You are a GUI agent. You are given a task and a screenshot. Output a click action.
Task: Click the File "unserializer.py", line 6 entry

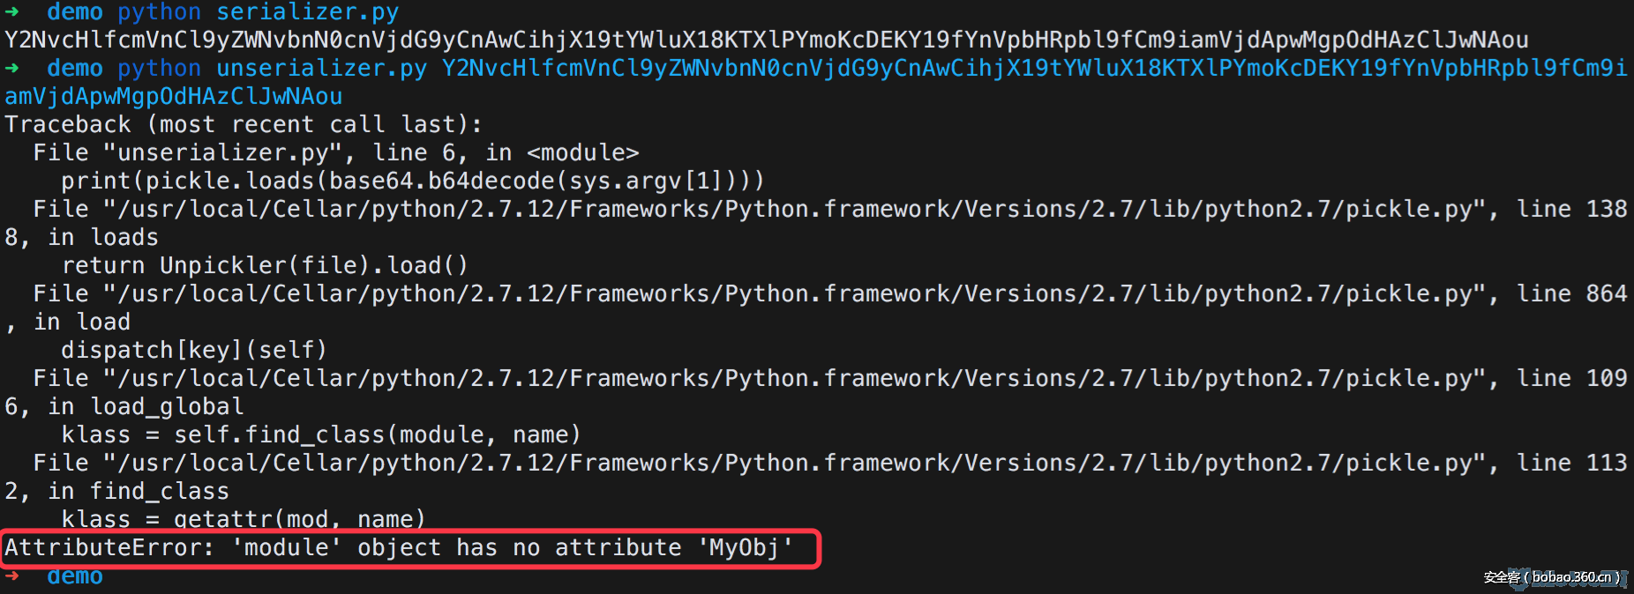point(335,152)
